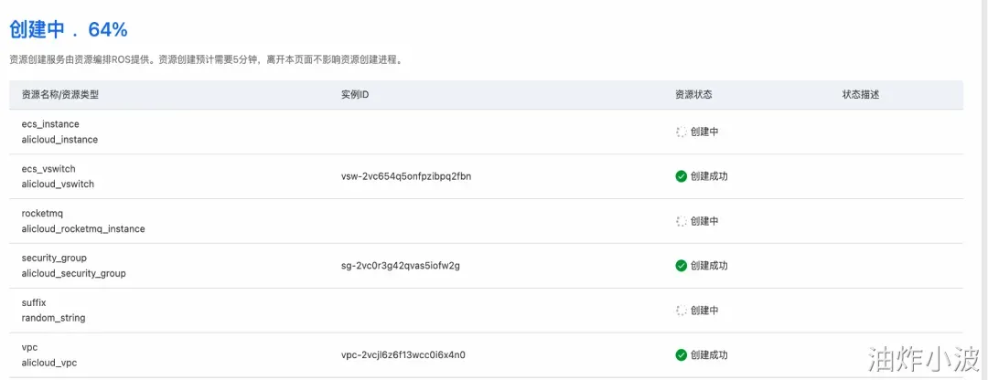This screenshot has height=380, width=988.
Task: Select security group ID sg-2vc0r3g42qvas5iofw2g
Action: (400, 266)
